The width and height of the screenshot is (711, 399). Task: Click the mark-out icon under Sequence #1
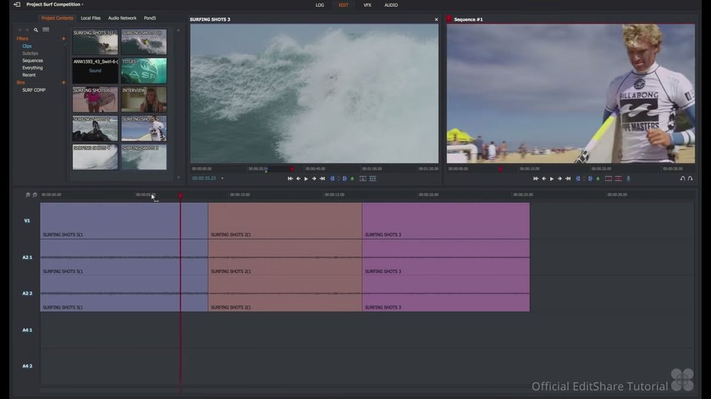[591, 179]
